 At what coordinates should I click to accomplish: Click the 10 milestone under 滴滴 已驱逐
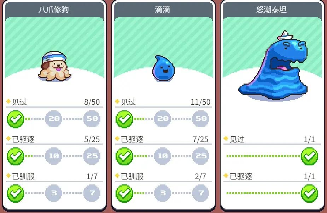(163, 156)
